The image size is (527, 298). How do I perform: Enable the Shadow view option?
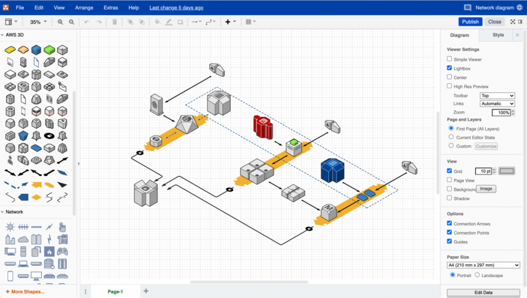[x=449, y=198]
